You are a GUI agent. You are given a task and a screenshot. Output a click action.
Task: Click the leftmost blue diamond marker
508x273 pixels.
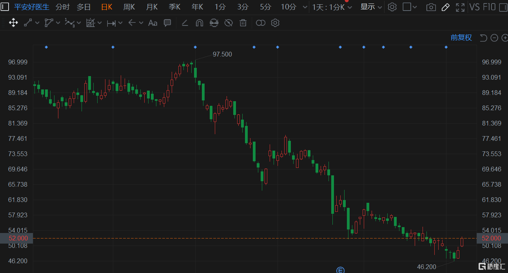coord(46,47)
